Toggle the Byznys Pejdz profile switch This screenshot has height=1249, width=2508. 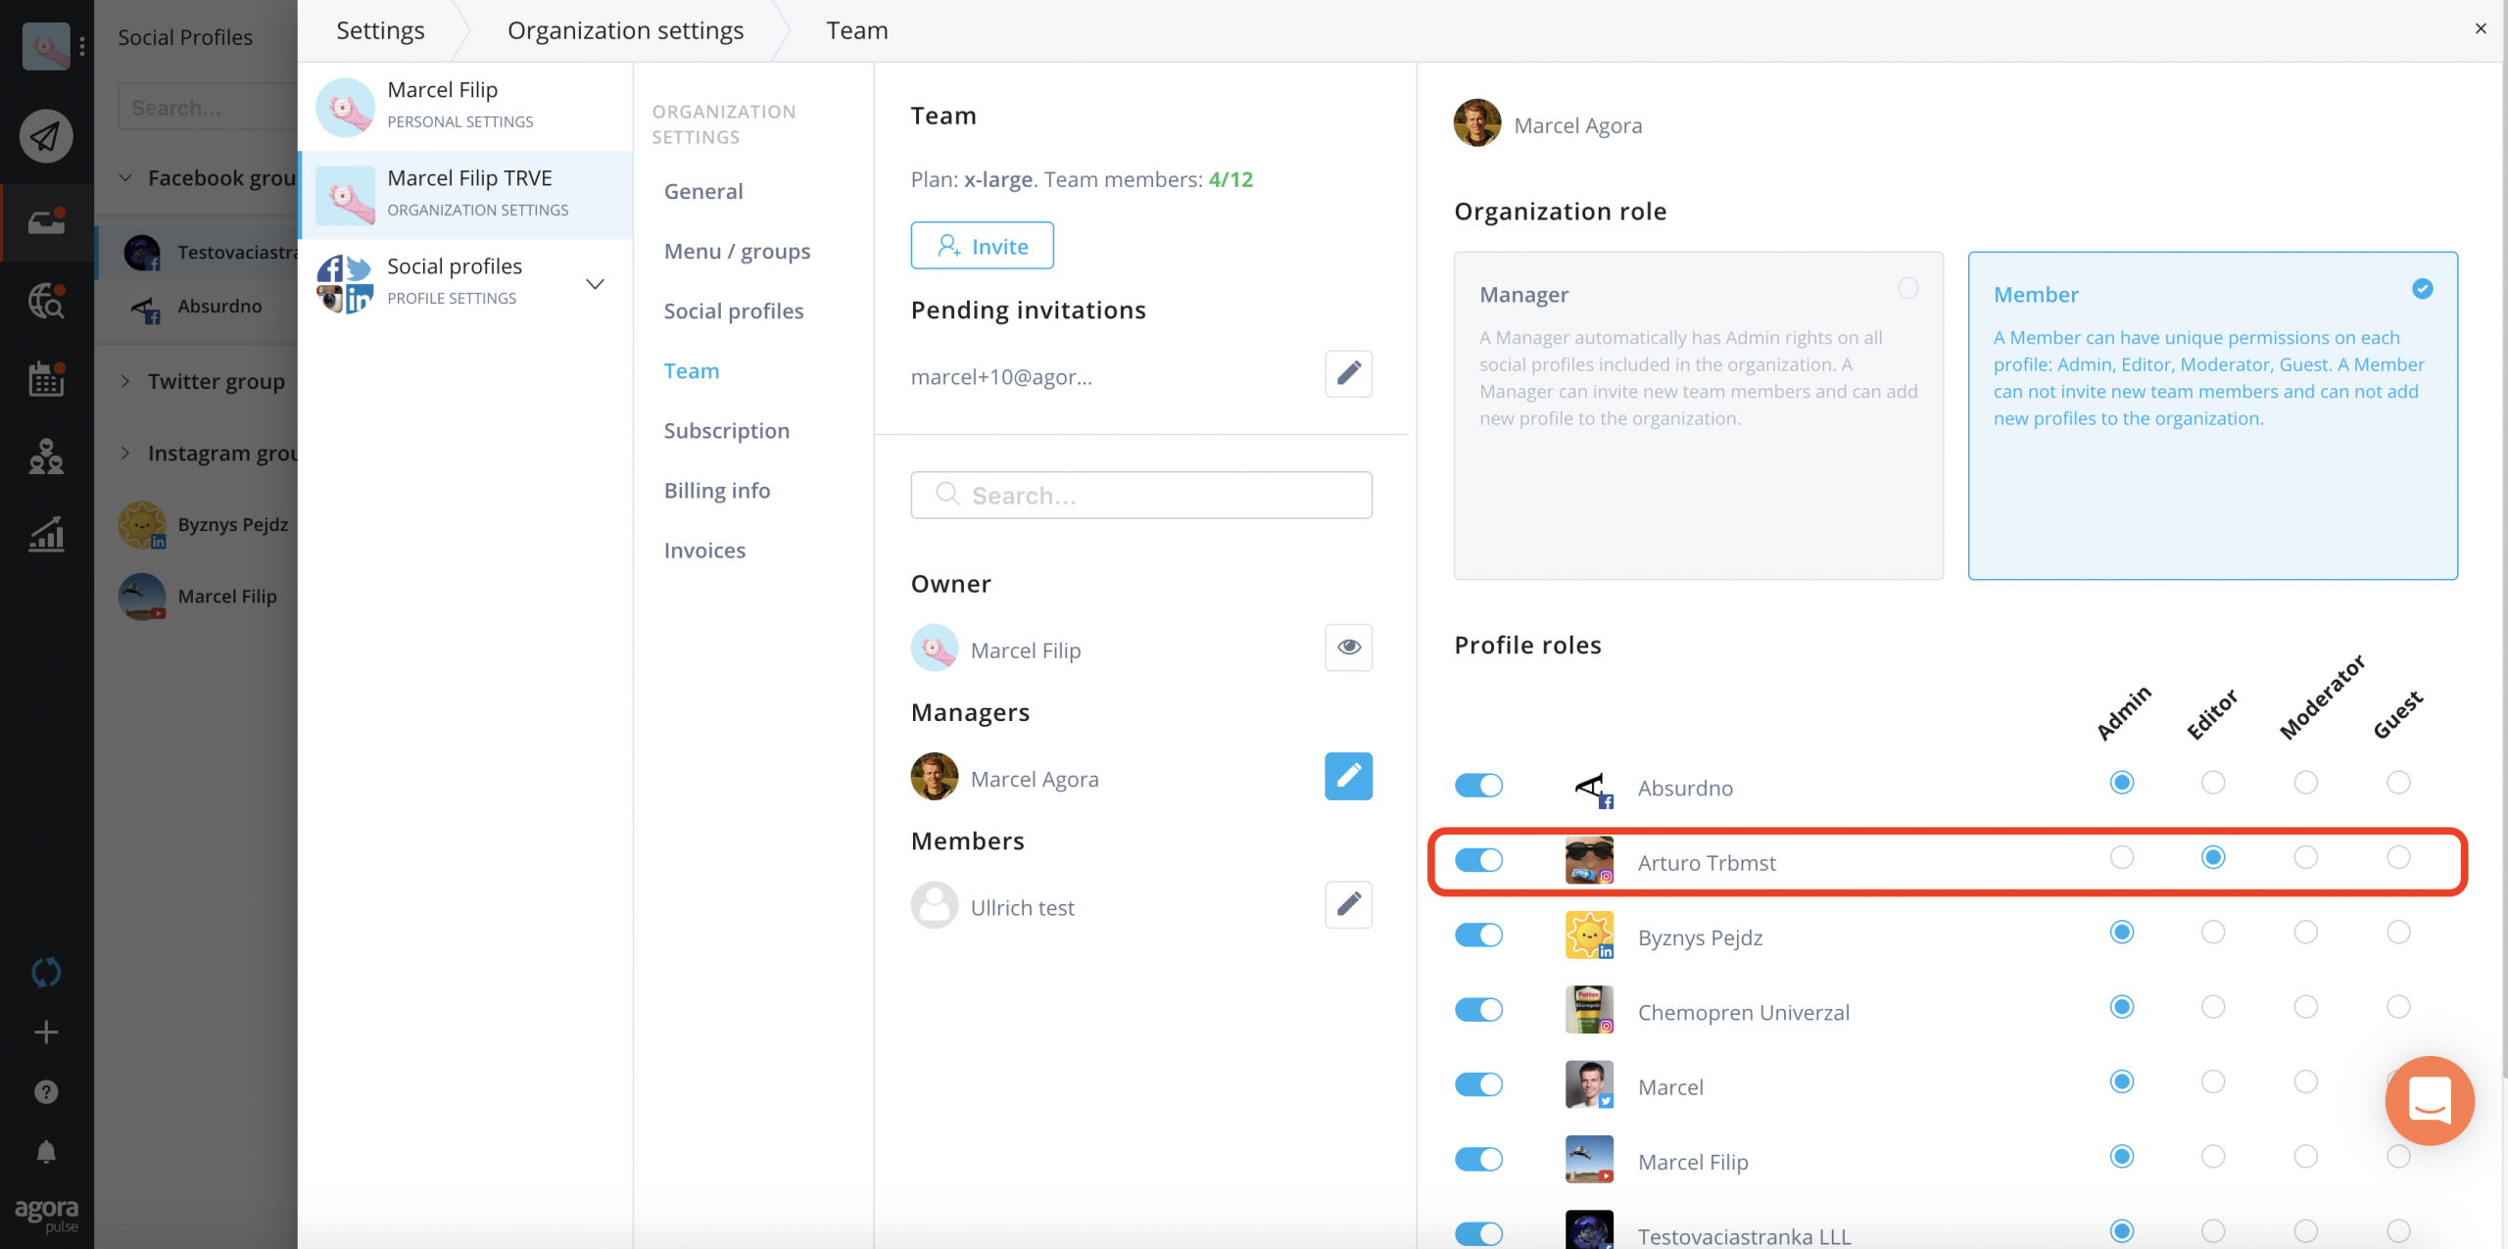tap(1478, 935)
